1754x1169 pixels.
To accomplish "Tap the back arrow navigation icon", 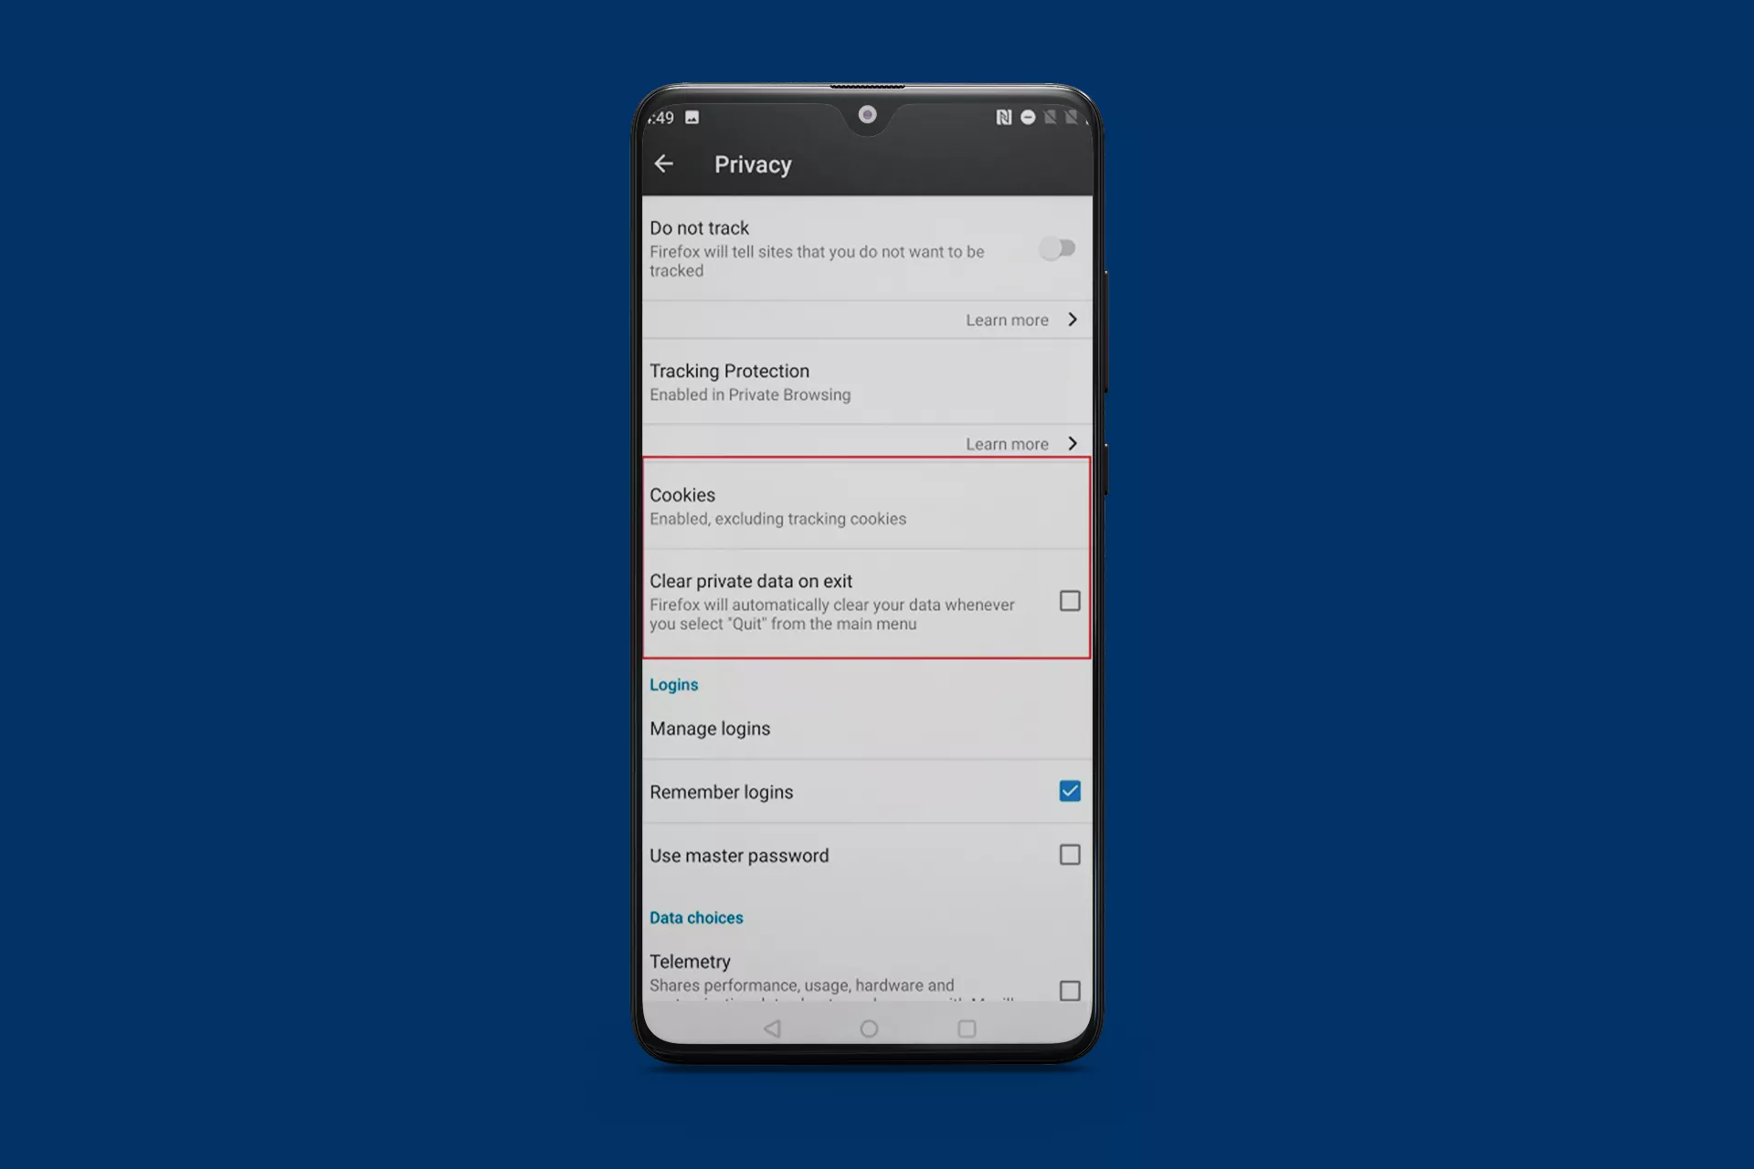I will click(x=666, y=163).
